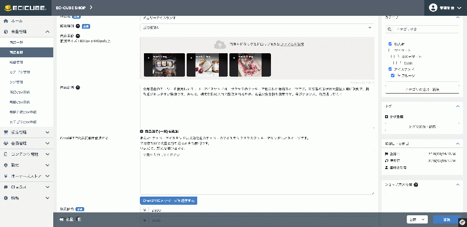Click the third product image thumbnail
The image size is (467, 227).
click(250, 65)
